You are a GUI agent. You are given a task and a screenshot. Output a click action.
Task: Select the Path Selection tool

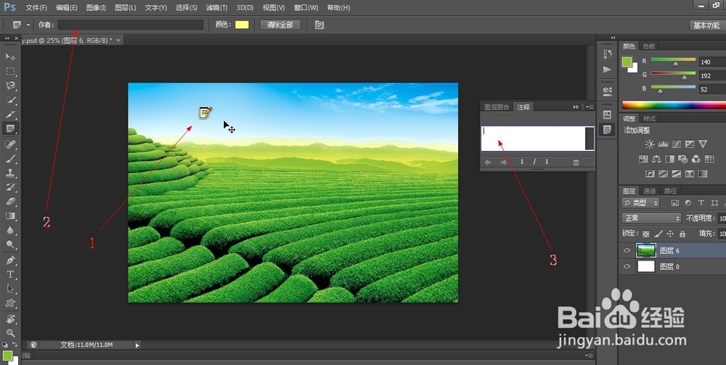10,289
